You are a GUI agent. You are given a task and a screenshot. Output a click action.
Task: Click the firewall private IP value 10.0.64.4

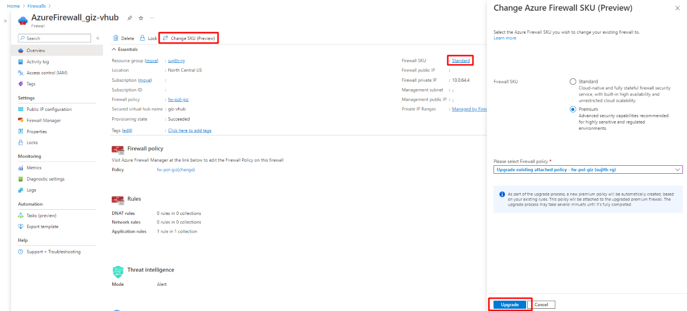460,80
